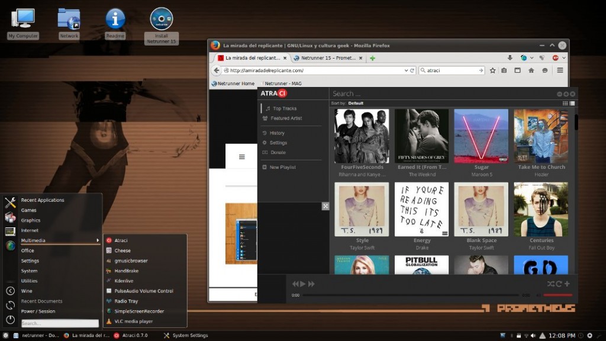Play the FourFiveSeconds album cover
The image size is (606, 341).
pyautogui.click(x=362, y=136)
